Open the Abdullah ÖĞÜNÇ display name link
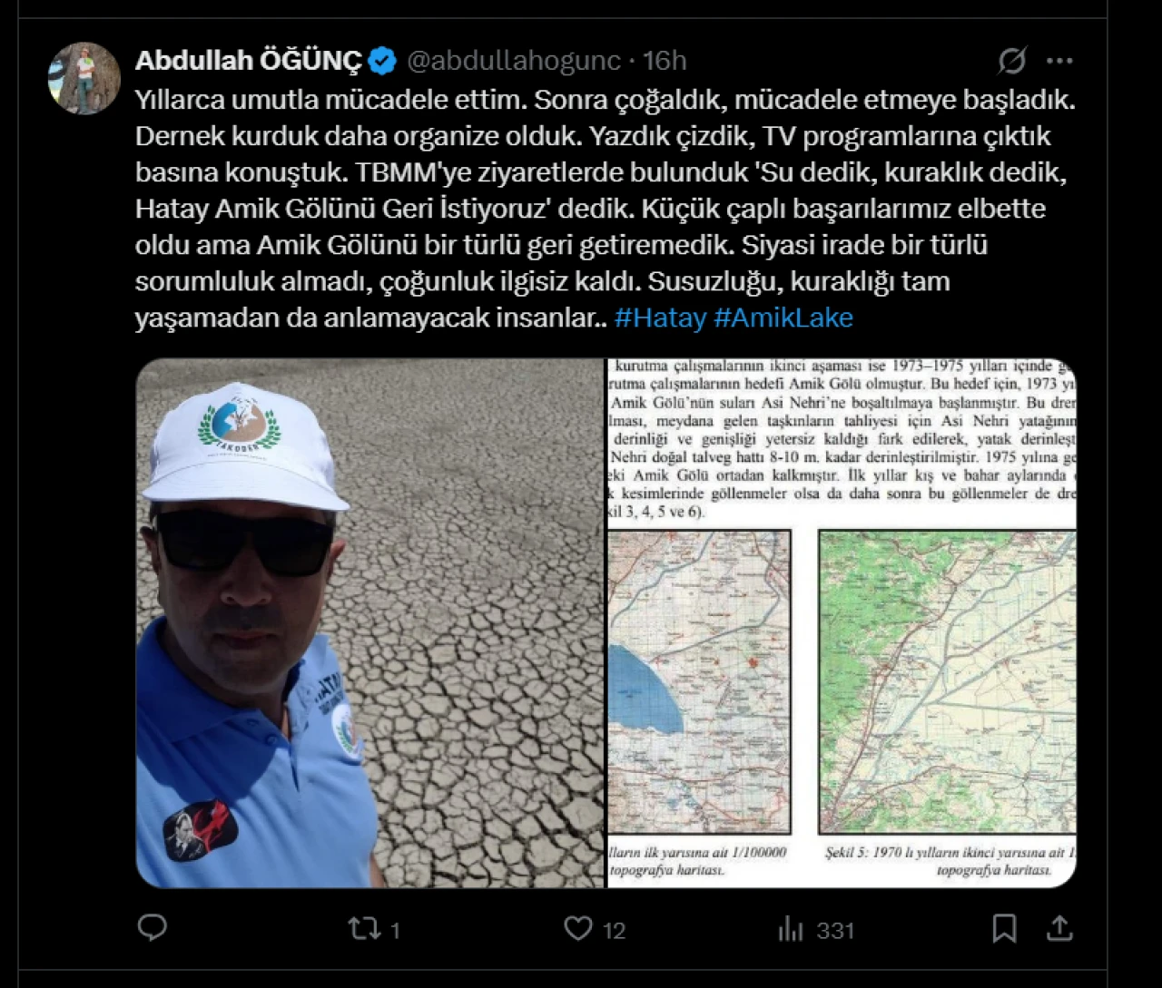 [249, 61]
